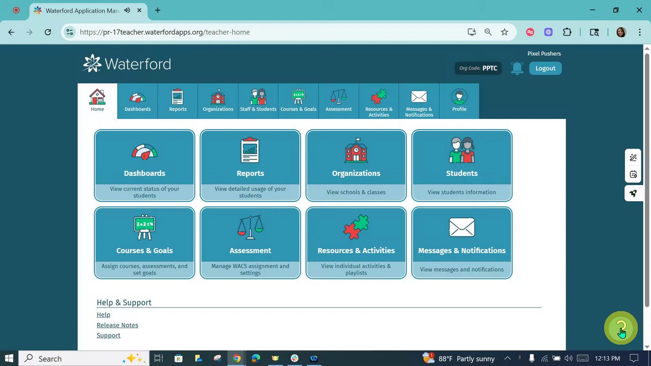Open the Courses & Goals tile
Viewport: 651px width, 366px height.
tap(144, 243)
